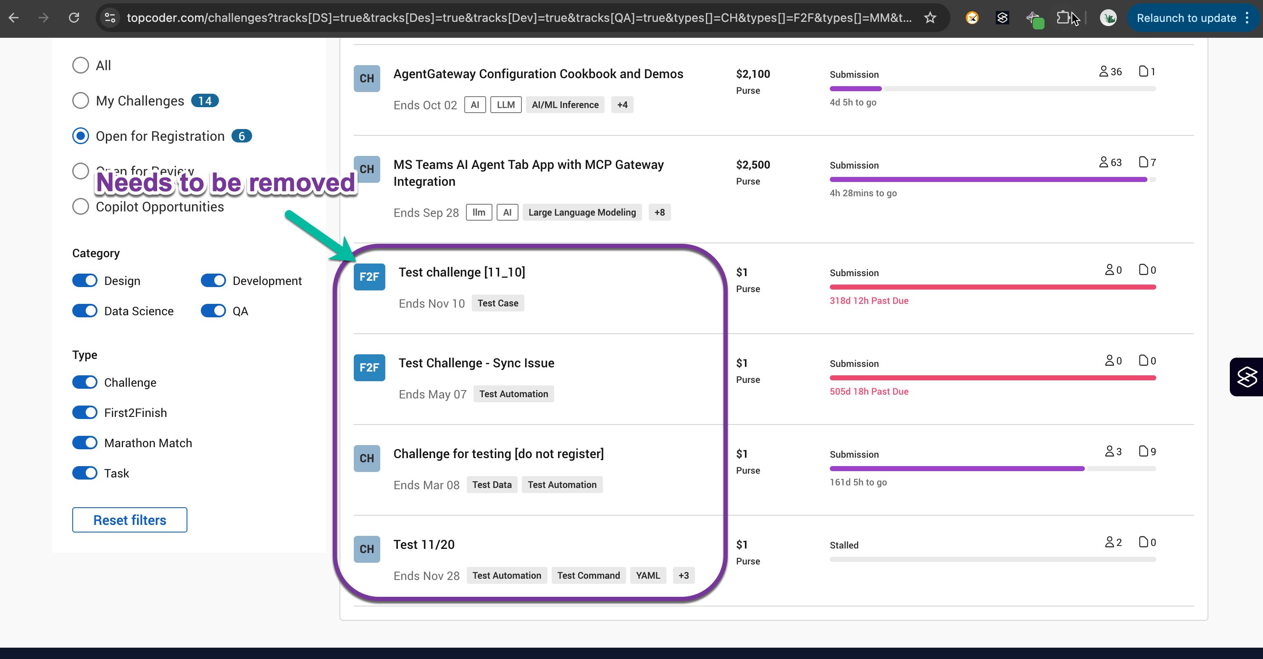Turn off the Marathon Match type toggle
Screen dimensions: 1263x659
[x=85, y=443]
